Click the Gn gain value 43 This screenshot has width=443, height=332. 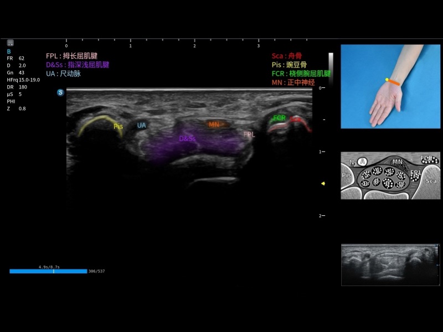coord(21,72)
